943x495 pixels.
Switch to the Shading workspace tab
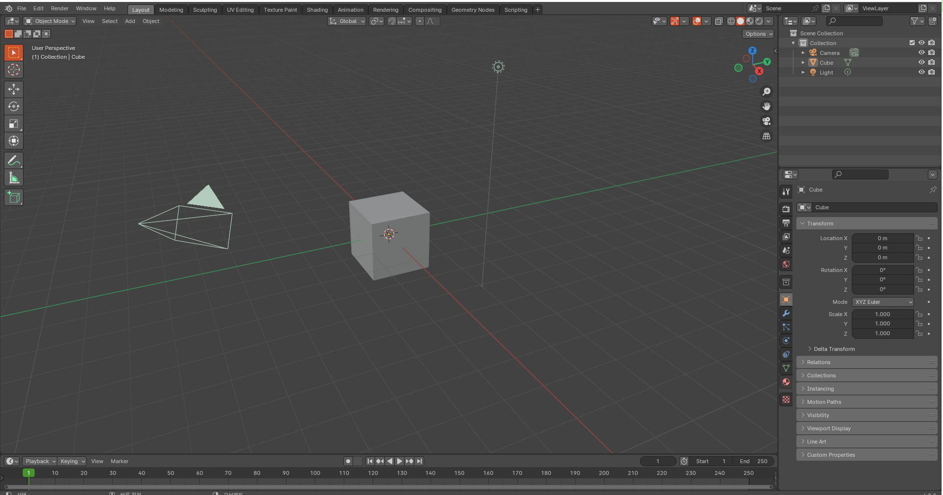317,10
